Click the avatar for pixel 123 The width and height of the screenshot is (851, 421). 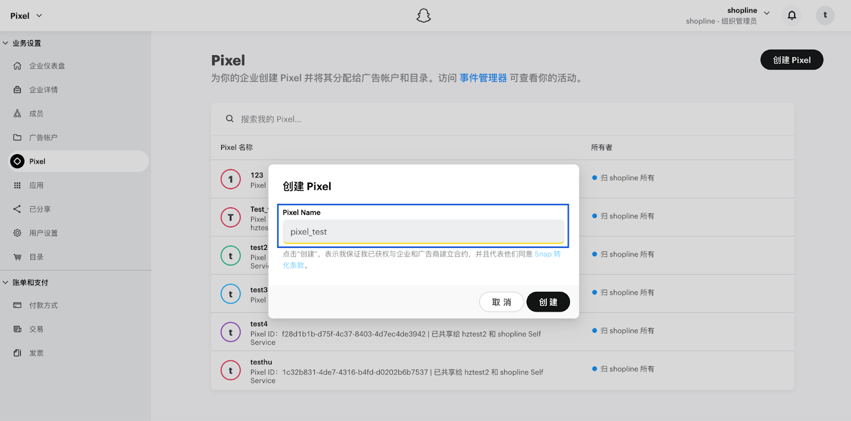pos(231,179)
